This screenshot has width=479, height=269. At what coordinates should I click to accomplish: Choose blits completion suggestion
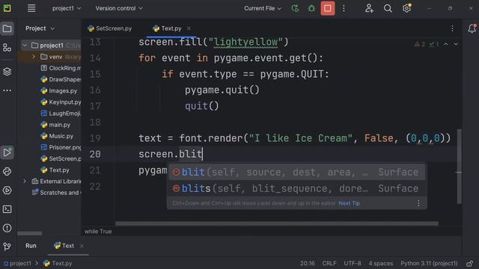[x=296, y=188]
